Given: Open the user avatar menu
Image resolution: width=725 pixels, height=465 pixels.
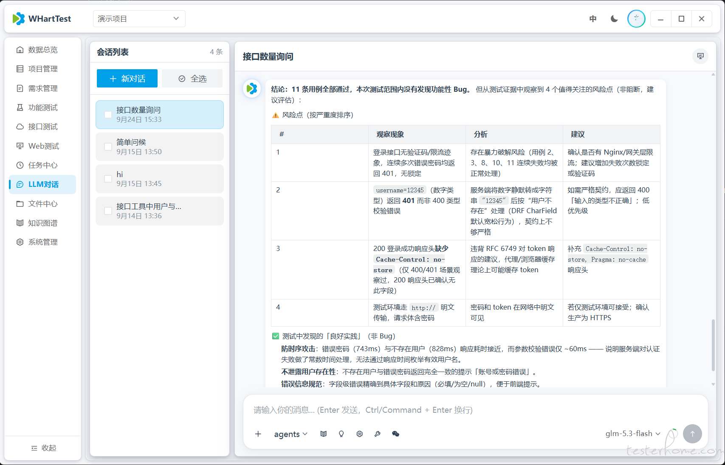Looking at the screenshot, I should coord(636,19).
